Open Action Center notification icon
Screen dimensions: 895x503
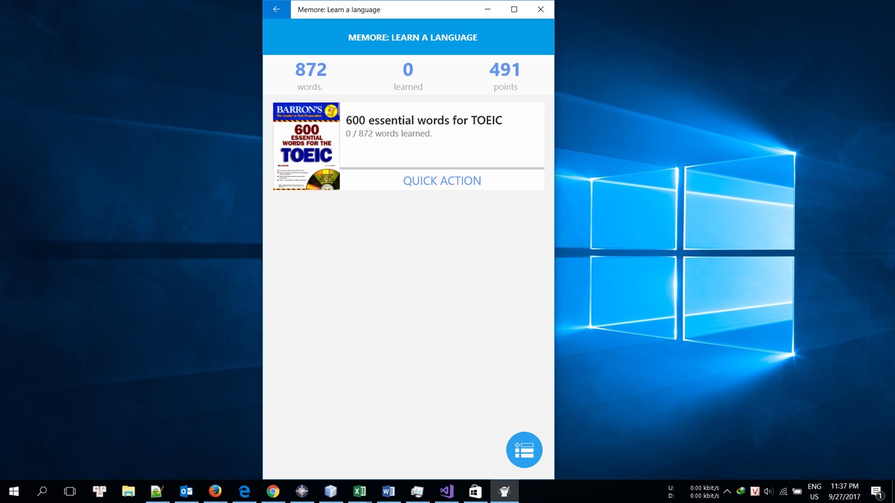click(876, 491)
